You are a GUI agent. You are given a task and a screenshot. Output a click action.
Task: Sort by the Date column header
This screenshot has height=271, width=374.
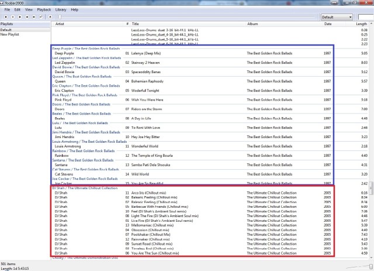click(x=328, y=24)
